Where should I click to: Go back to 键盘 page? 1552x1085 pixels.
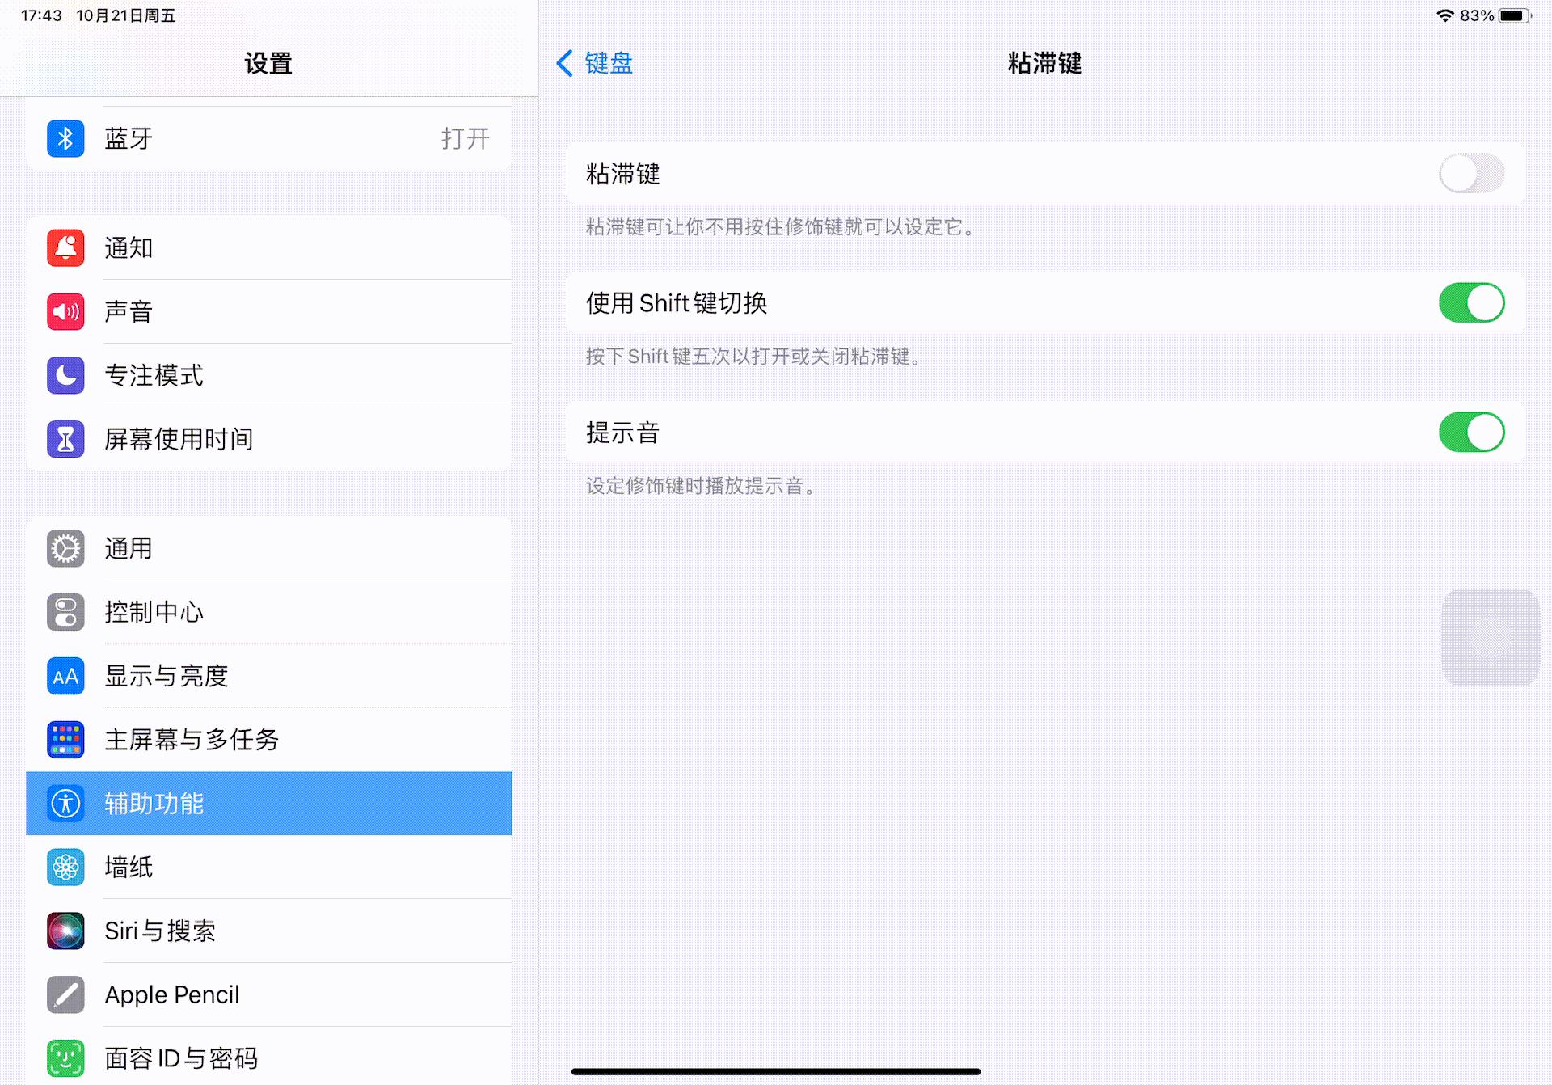coord(608,63)
